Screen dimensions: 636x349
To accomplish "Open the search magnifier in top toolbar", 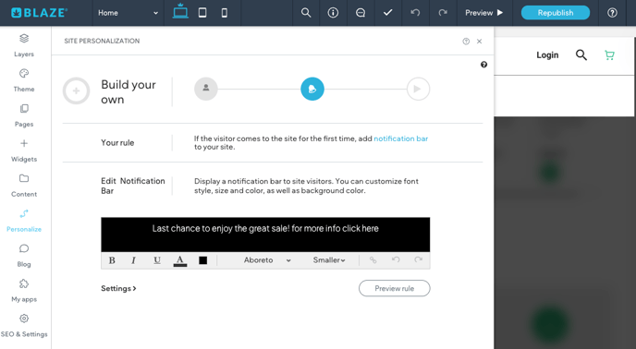I will [306, 13].
